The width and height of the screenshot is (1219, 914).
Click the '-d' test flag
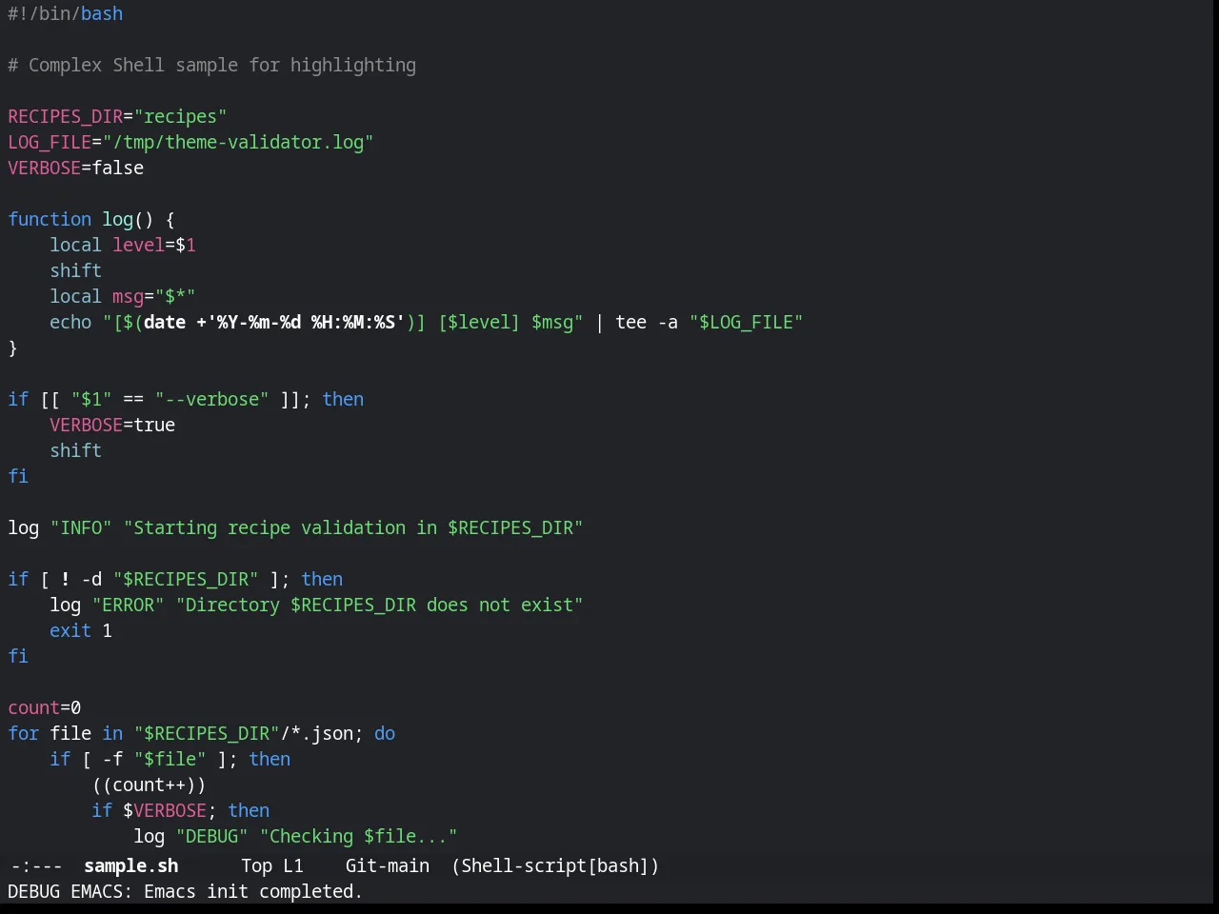(91, 579)
